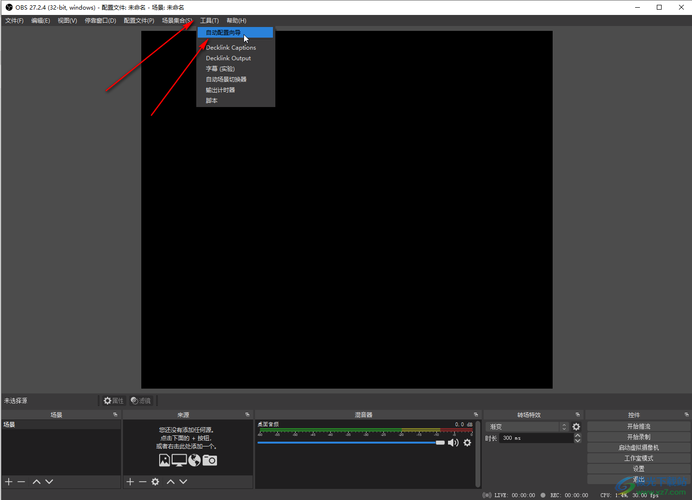The width and height of the screenshot is (692, 500).
Task: Open the transition properties gear icon
Action: [576, 427]
